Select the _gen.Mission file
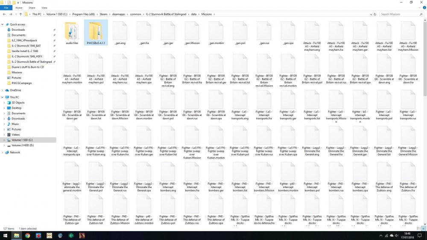Image resolution: width=427 pixels, height=240 pixels. 192,32
